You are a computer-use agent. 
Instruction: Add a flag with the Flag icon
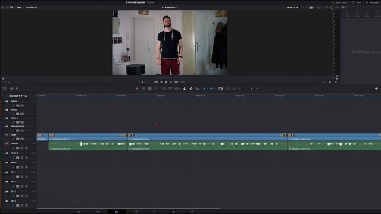205,89
